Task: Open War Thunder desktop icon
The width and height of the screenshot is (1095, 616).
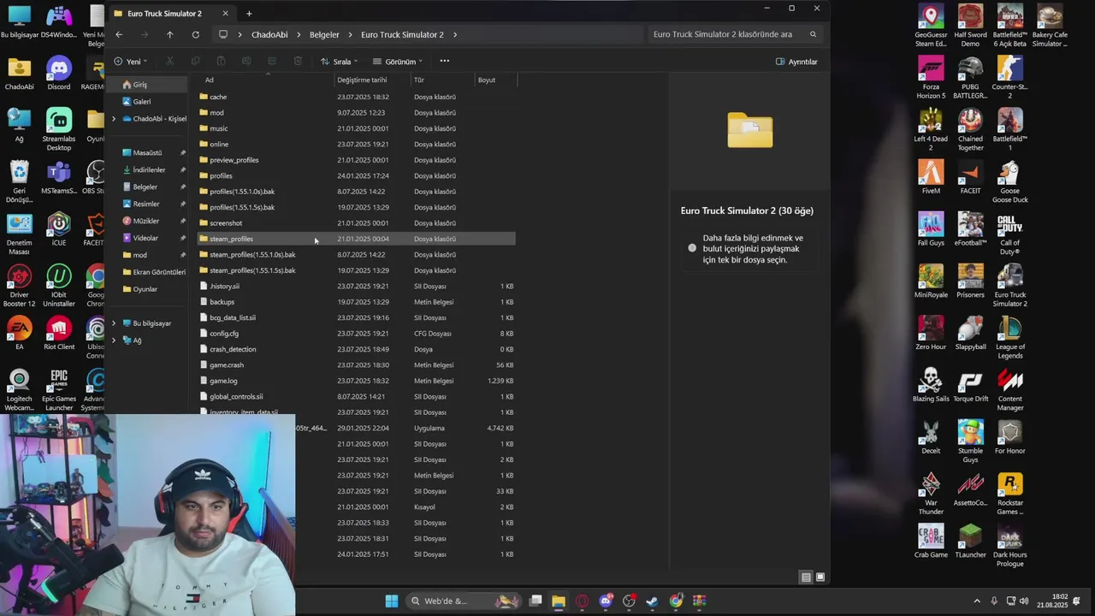Action: pos(931,494)
